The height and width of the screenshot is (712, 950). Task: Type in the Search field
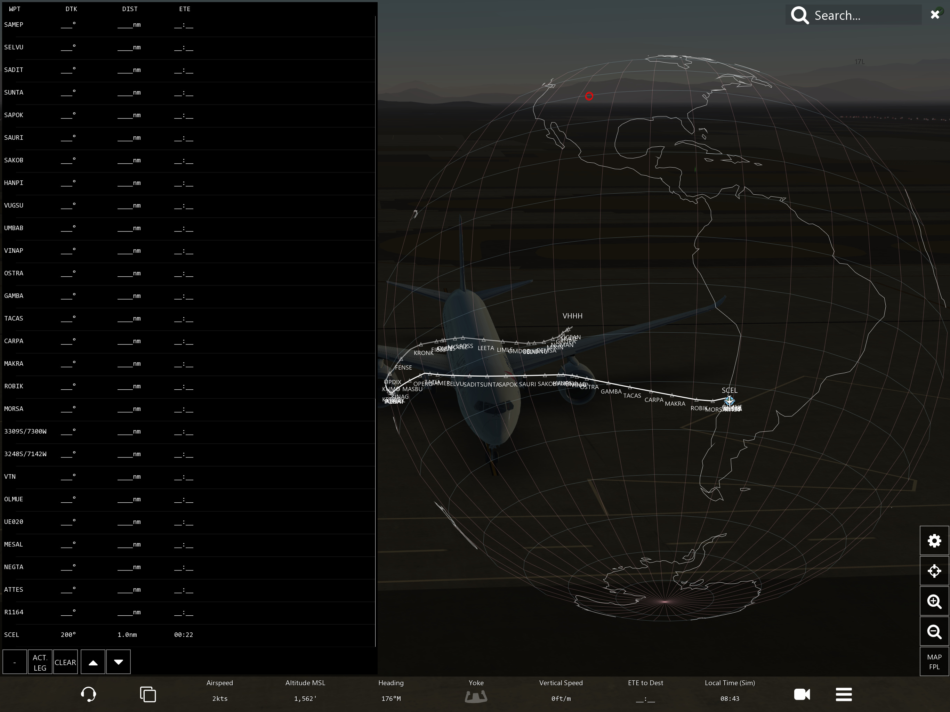pyautogui.click(x=863, y=15)
